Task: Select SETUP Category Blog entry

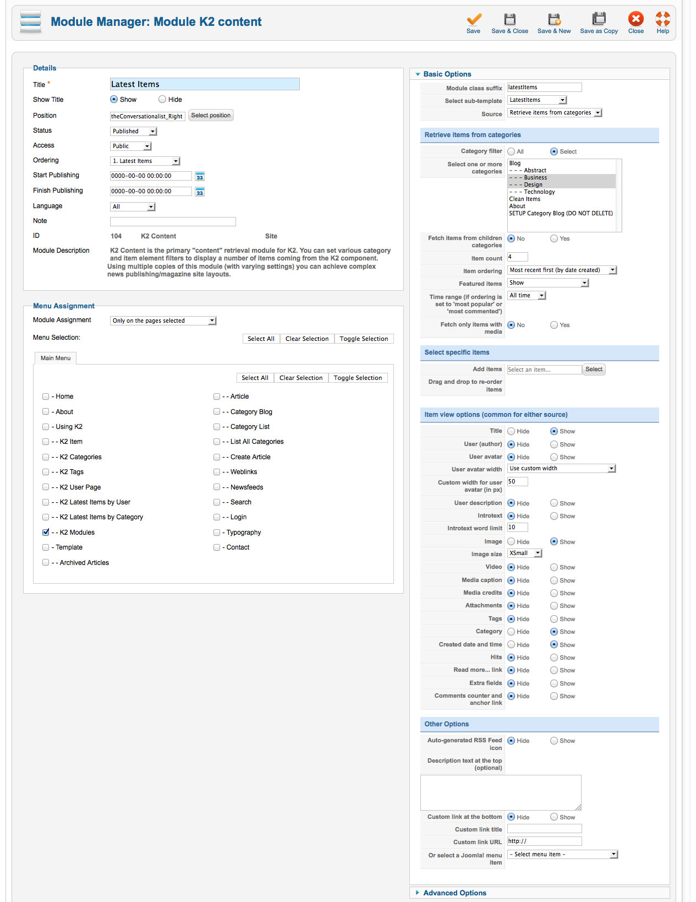Action: pyautogui.click(x=561, y=213)
